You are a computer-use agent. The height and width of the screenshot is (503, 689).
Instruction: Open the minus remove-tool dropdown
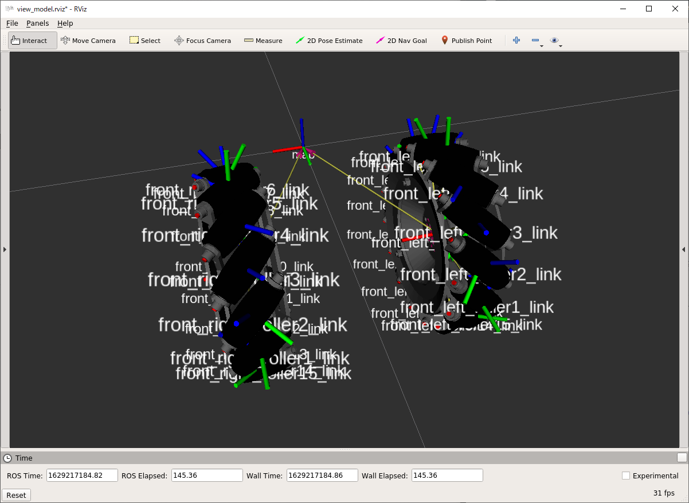pyautogui.click(x=537, y=41)
